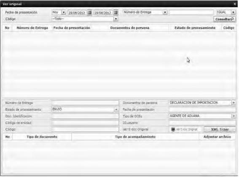
Task: Click the Adjuntar archivo column header
Action: [x=217, y=137]
